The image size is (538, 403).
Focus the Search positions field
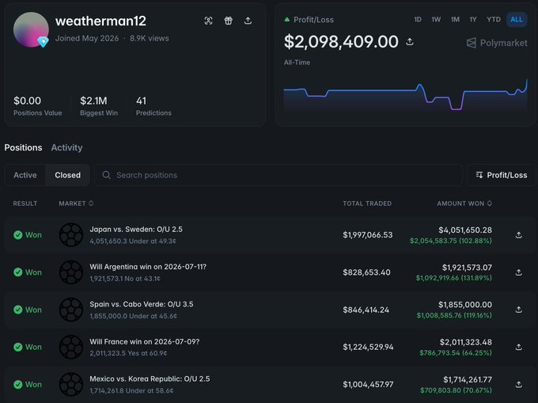click(x=278, y=175)
